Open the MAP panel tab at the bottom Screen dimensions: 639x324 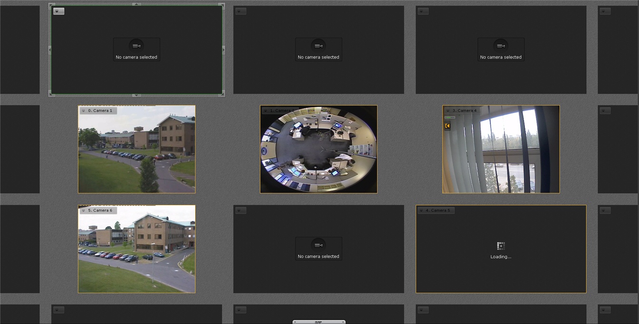point(319,322)
